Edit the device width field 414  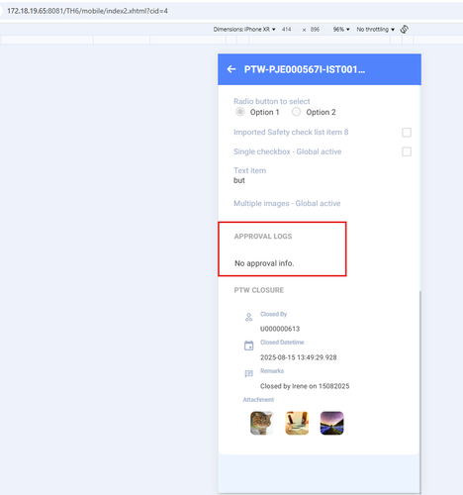pos(287,30)
